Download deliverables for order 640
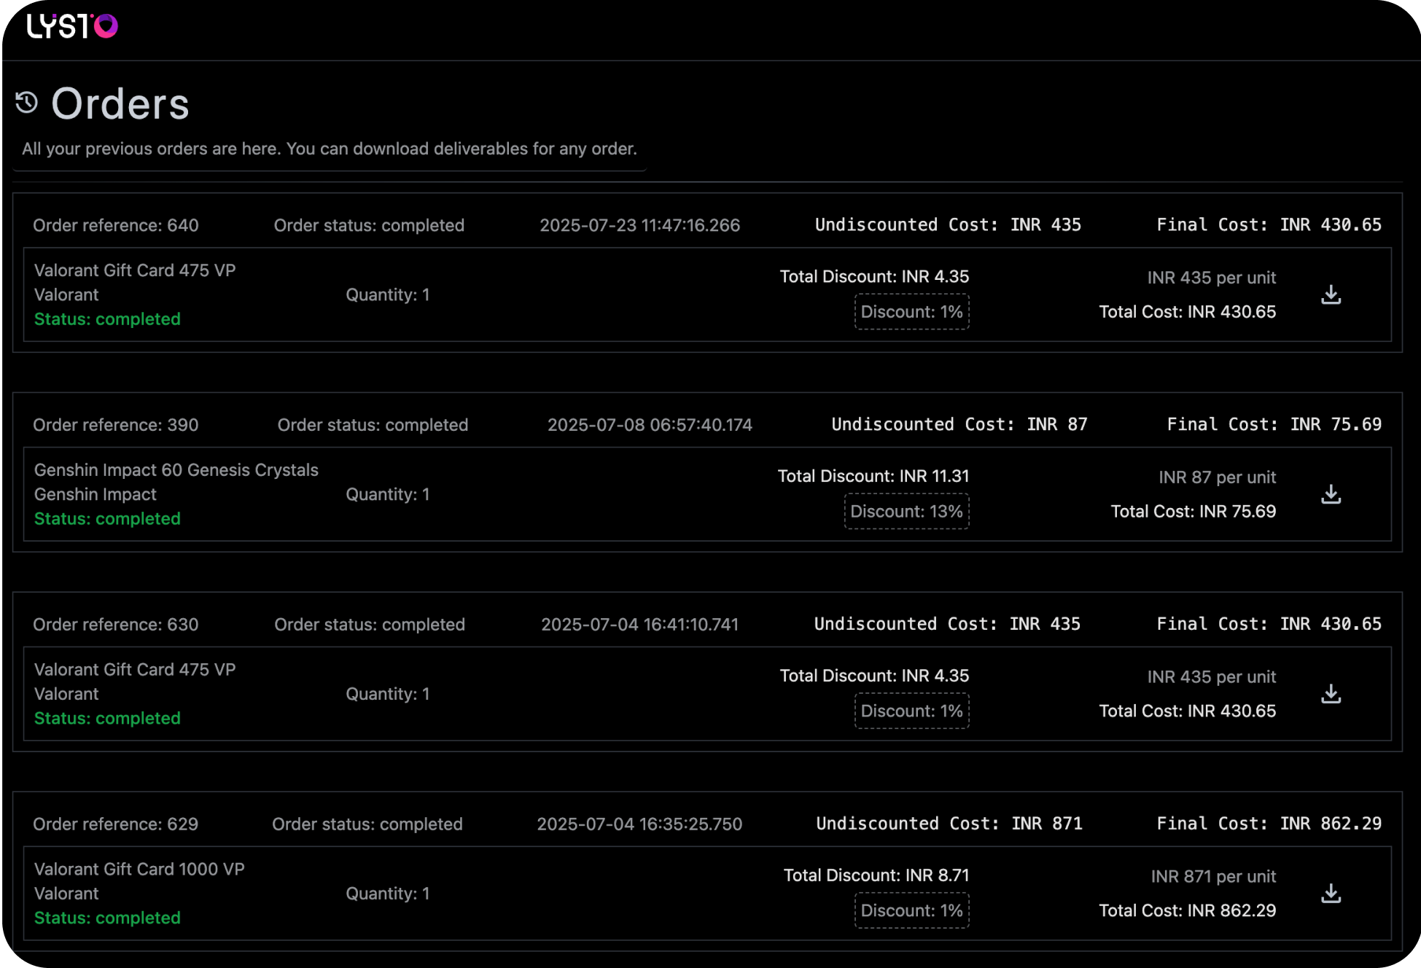Screen dimensions: 1421x968 click(1331, 294)
